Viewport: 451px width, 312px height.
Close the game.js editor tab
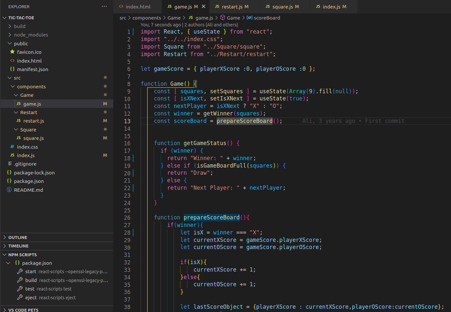click(x=204, y=7)
